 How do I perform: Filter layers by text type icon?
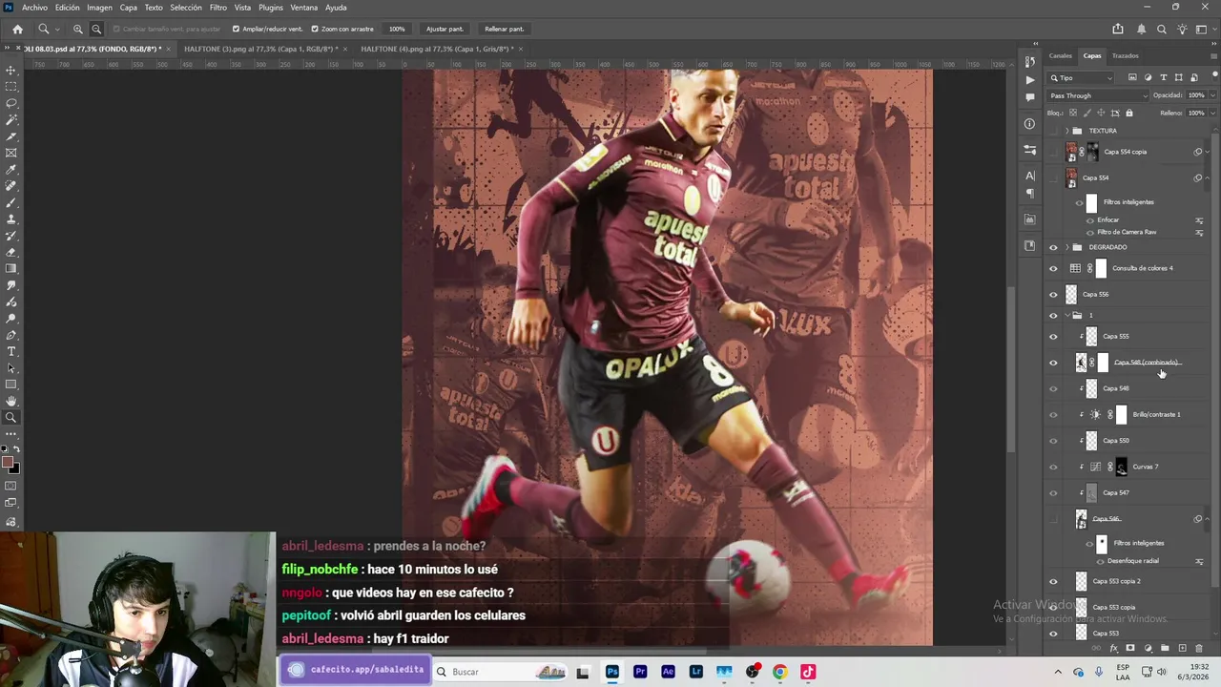point(1163,77)
